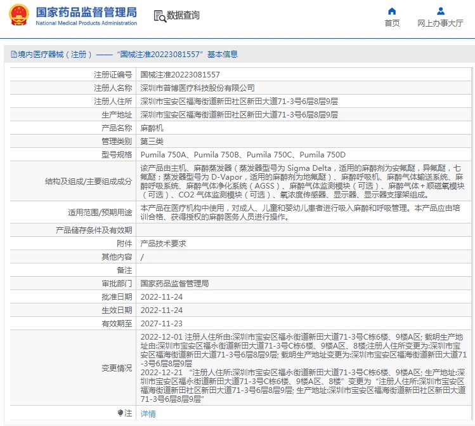Click the 生产地址 address value
This screenshot has height=426, width=475.
pyautogui.click(x=239, y=115)
